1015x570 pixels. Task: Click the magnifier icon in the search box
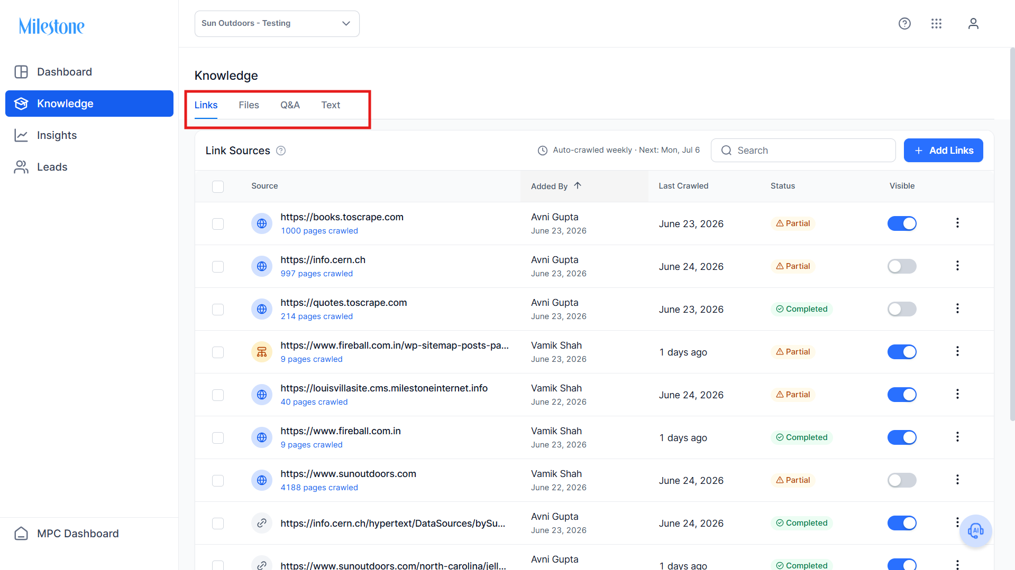[x=727, y=151]
